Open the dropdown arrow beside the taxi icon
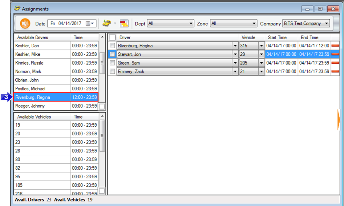Screen dimensions: 344x206 115,23
